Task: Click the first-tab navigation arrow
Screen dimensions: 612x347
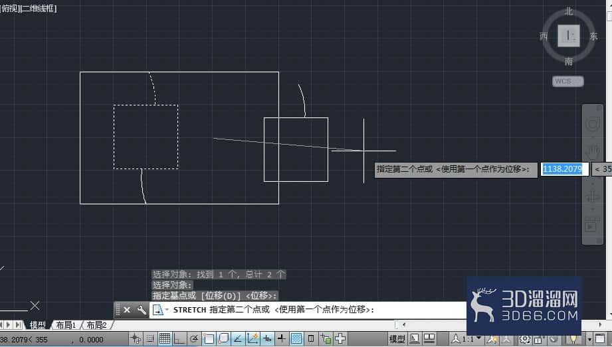Action: click(x=1, y=325)
